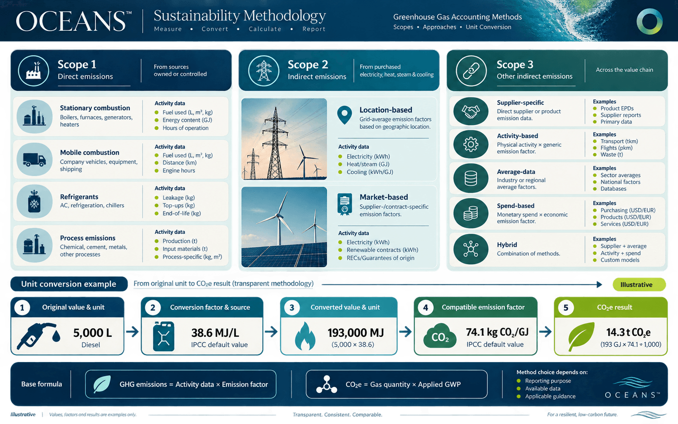Viewport: 678px width, 424px height.
Task: Click the Sustainability Methodology title
Action: [240, 16]
